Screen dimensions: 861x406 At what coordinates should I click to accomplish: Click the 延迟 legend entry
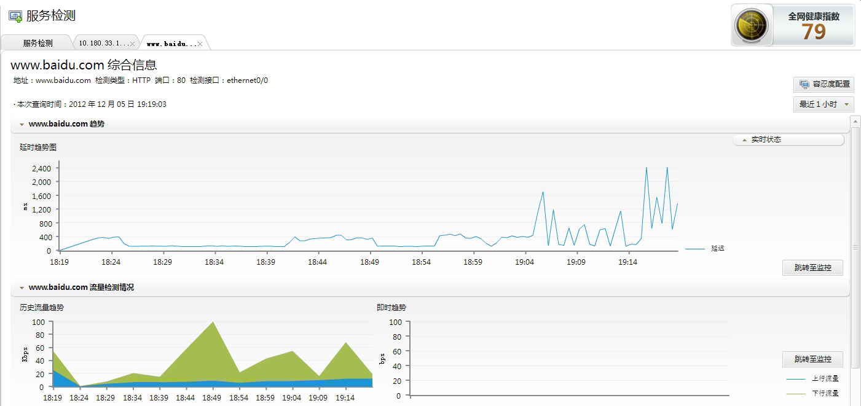tap(705, 249)
